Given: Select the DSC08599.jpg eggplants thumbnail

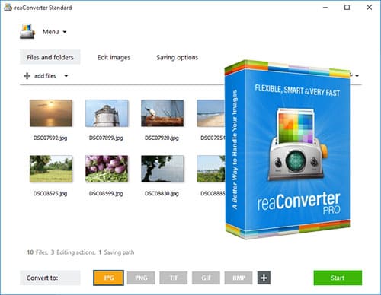Looking at the screenshot, I should click(107, 169).
